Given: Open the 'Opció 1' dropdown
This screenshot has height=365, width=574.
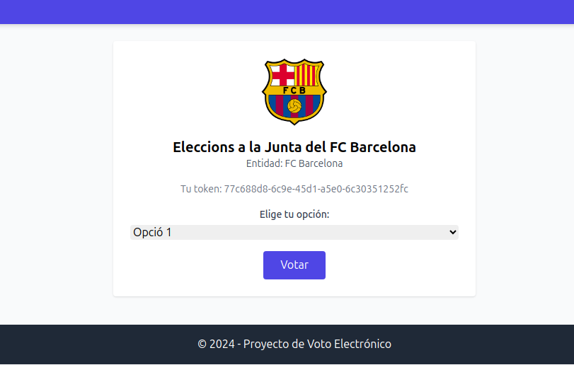Looking at the screenshot, I should pos(294,233).
